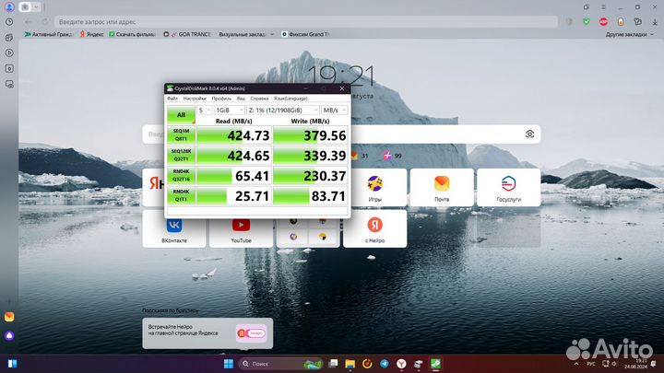Open CrystalDiskMark green taskbar icon
Viewport: 664px width, 373px height.
(x=435, y=364)
